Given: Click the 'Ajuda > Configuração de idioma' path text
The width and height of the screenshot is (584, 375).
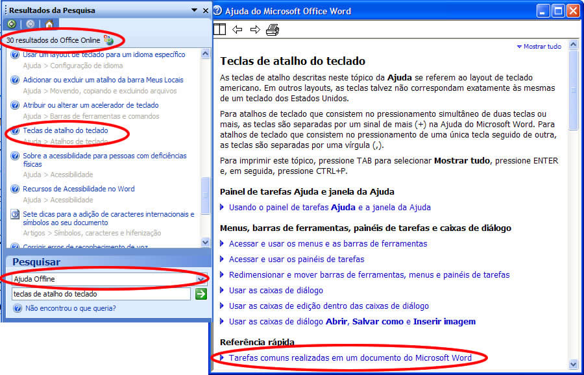Looking at the screenshot, I should tap(73, 66).
